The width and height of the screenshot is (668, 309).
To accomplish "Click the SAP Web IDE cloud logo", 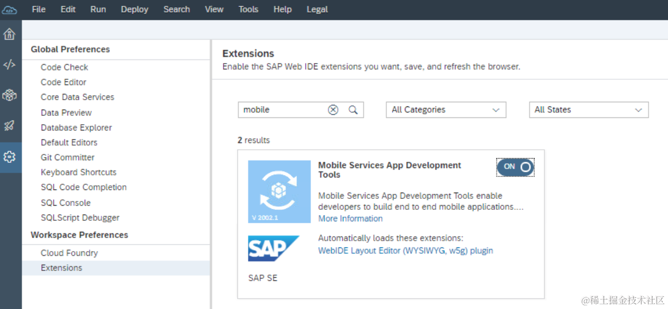I will click(x=9, y=9).
